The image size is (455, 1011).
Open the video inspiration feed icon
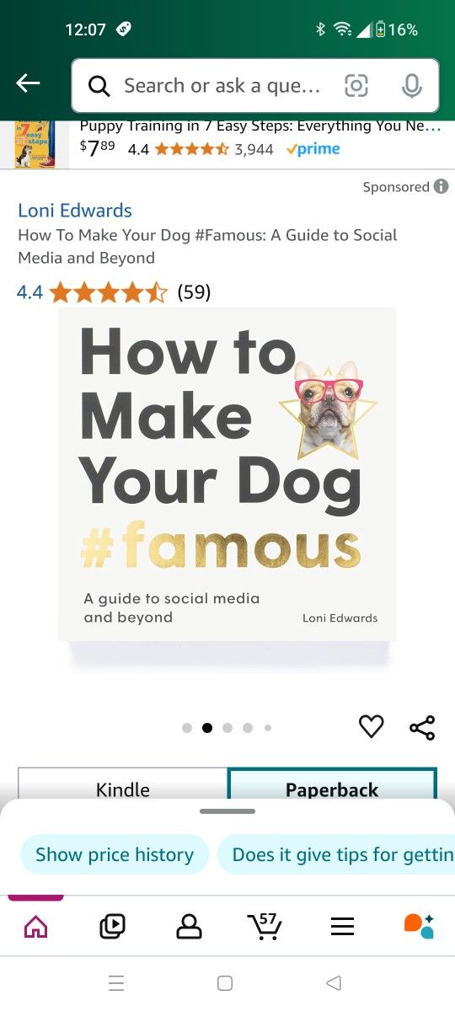112,927
